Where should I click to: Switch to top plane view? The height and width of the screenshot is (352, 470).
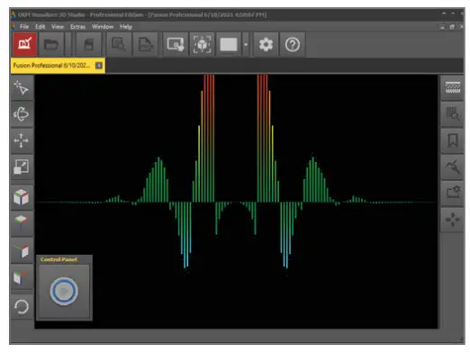click(22, 223)
